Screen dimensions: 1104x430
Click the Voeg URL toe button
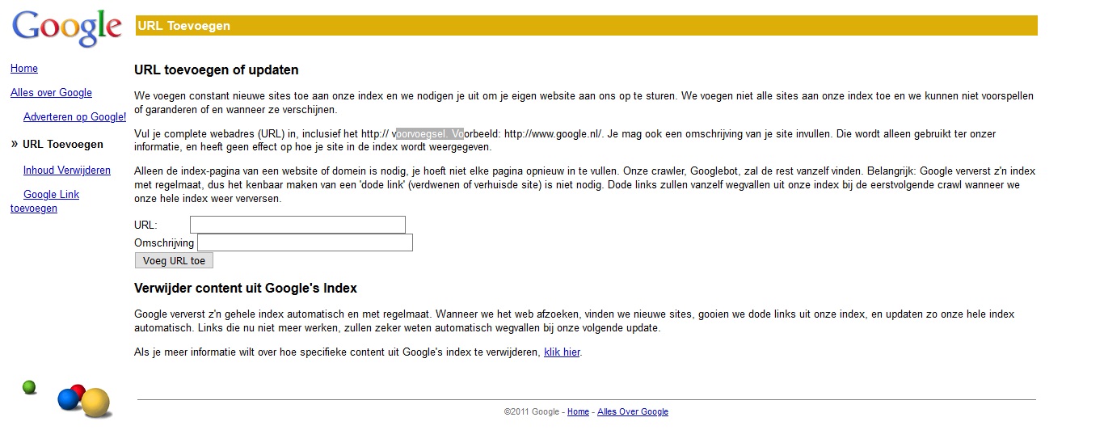tap(174, 260)
